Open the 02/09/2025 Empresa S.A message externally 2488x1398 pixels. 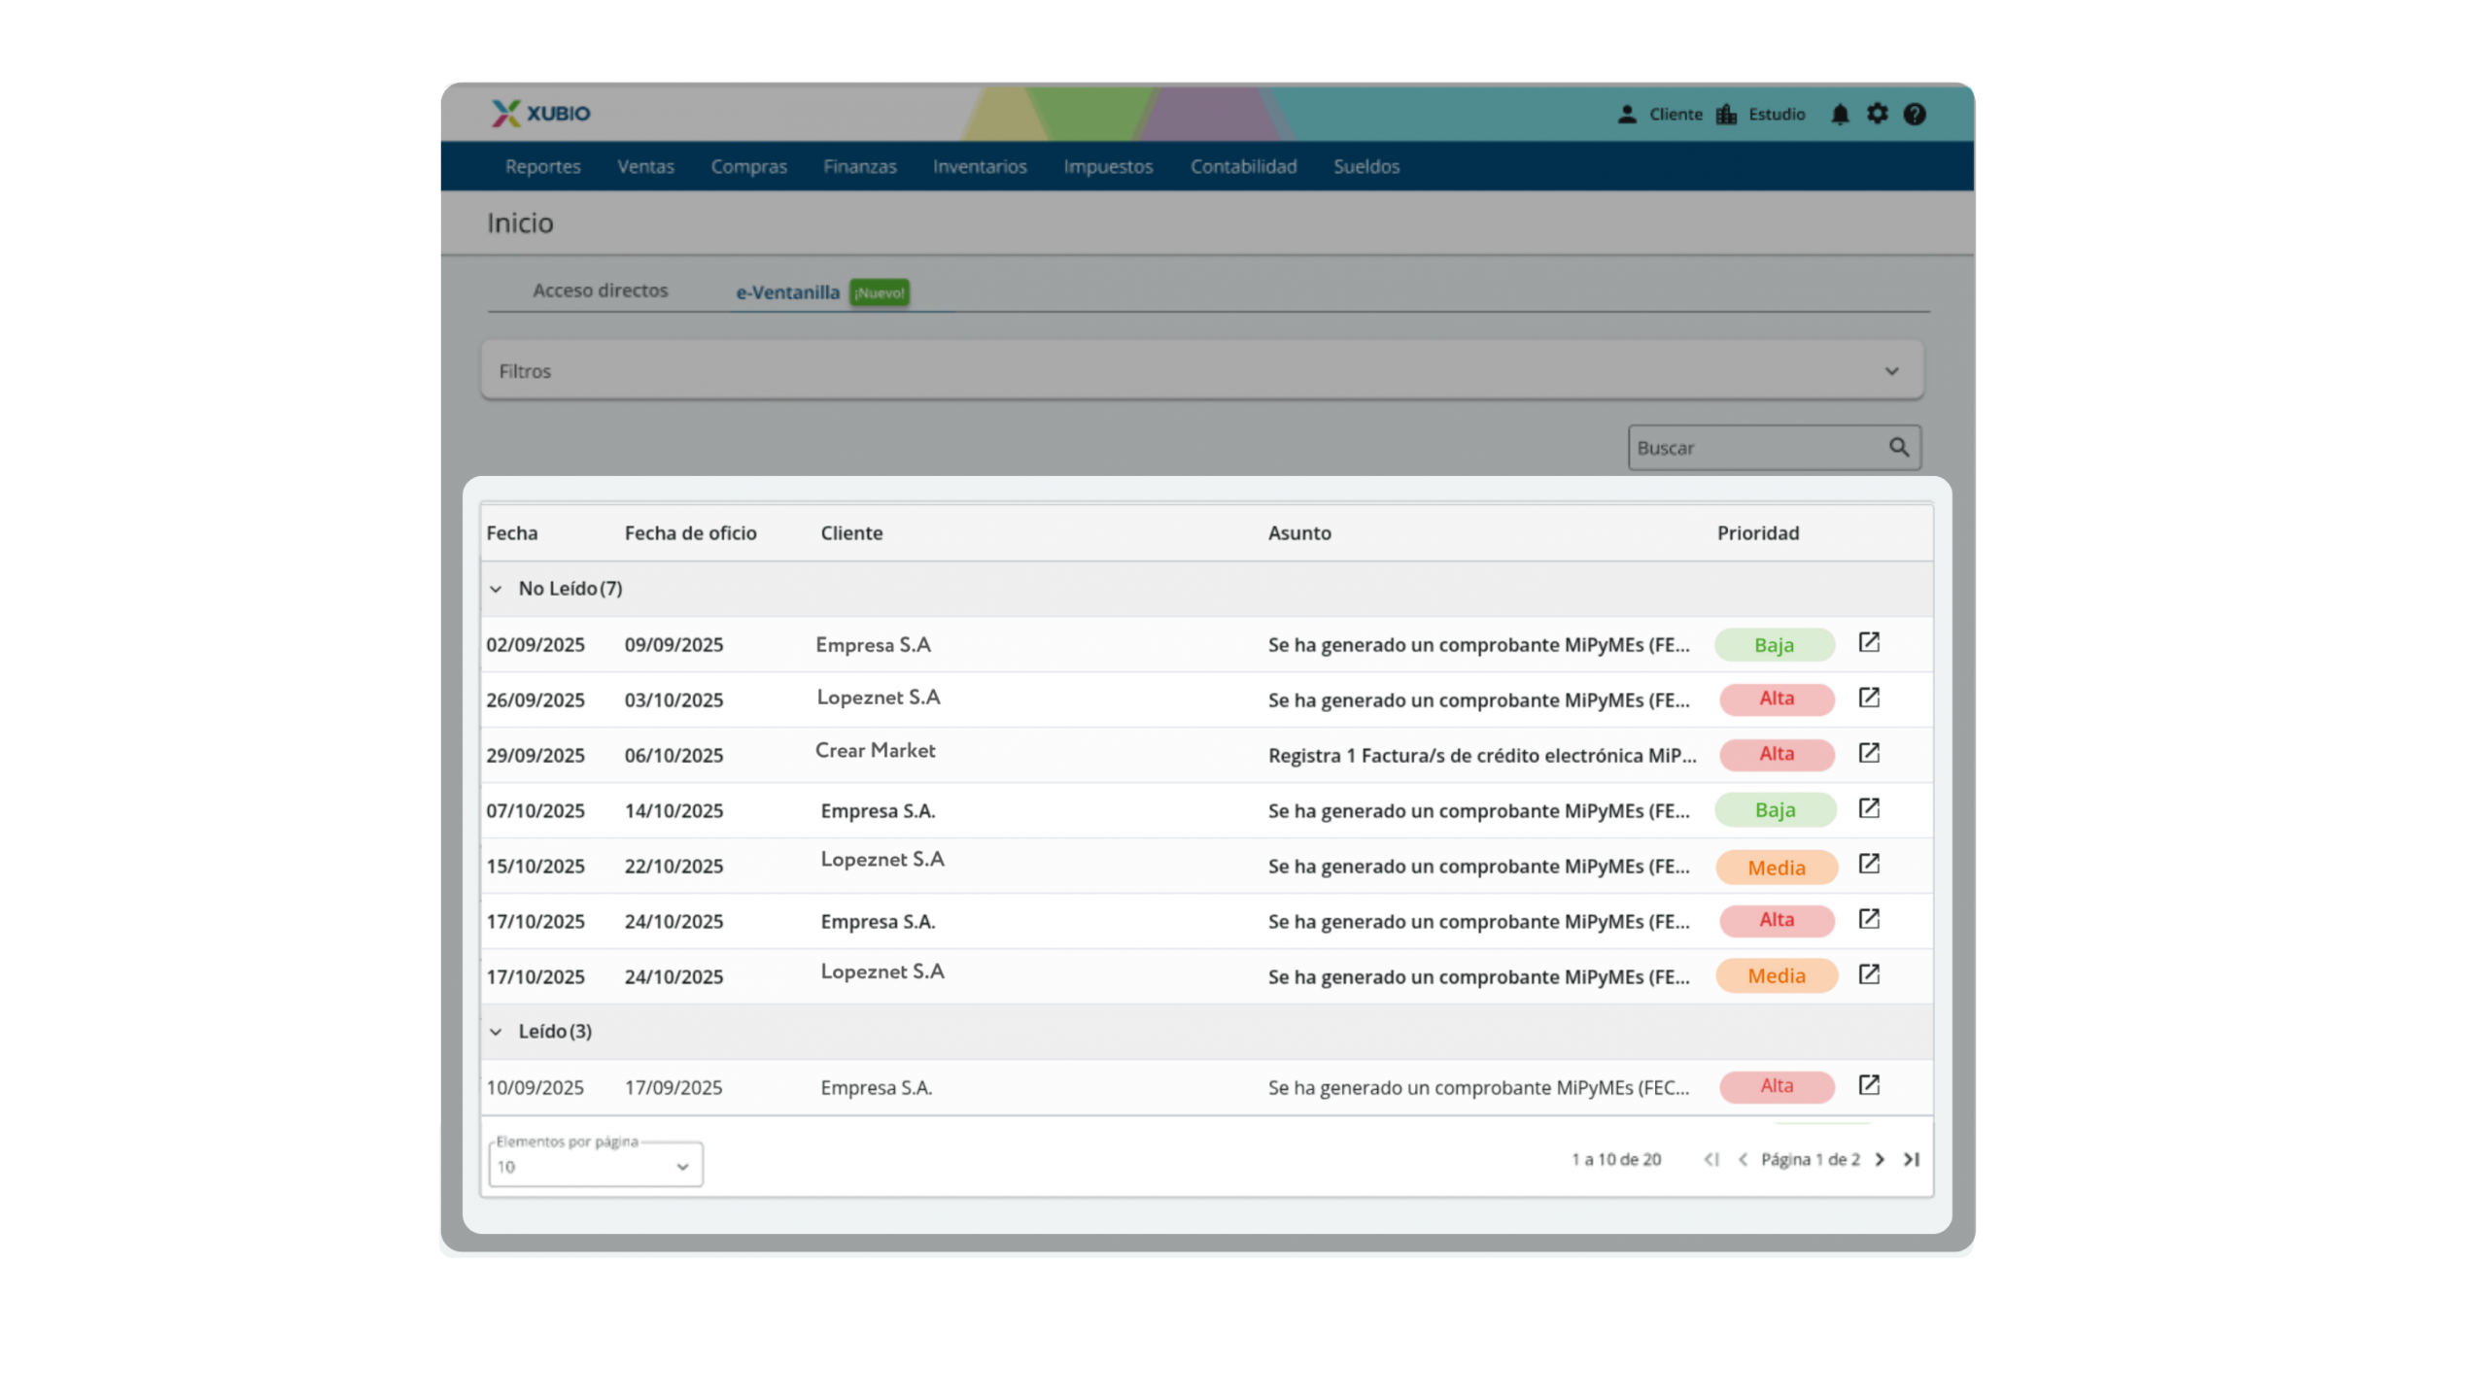point(1868,642)
